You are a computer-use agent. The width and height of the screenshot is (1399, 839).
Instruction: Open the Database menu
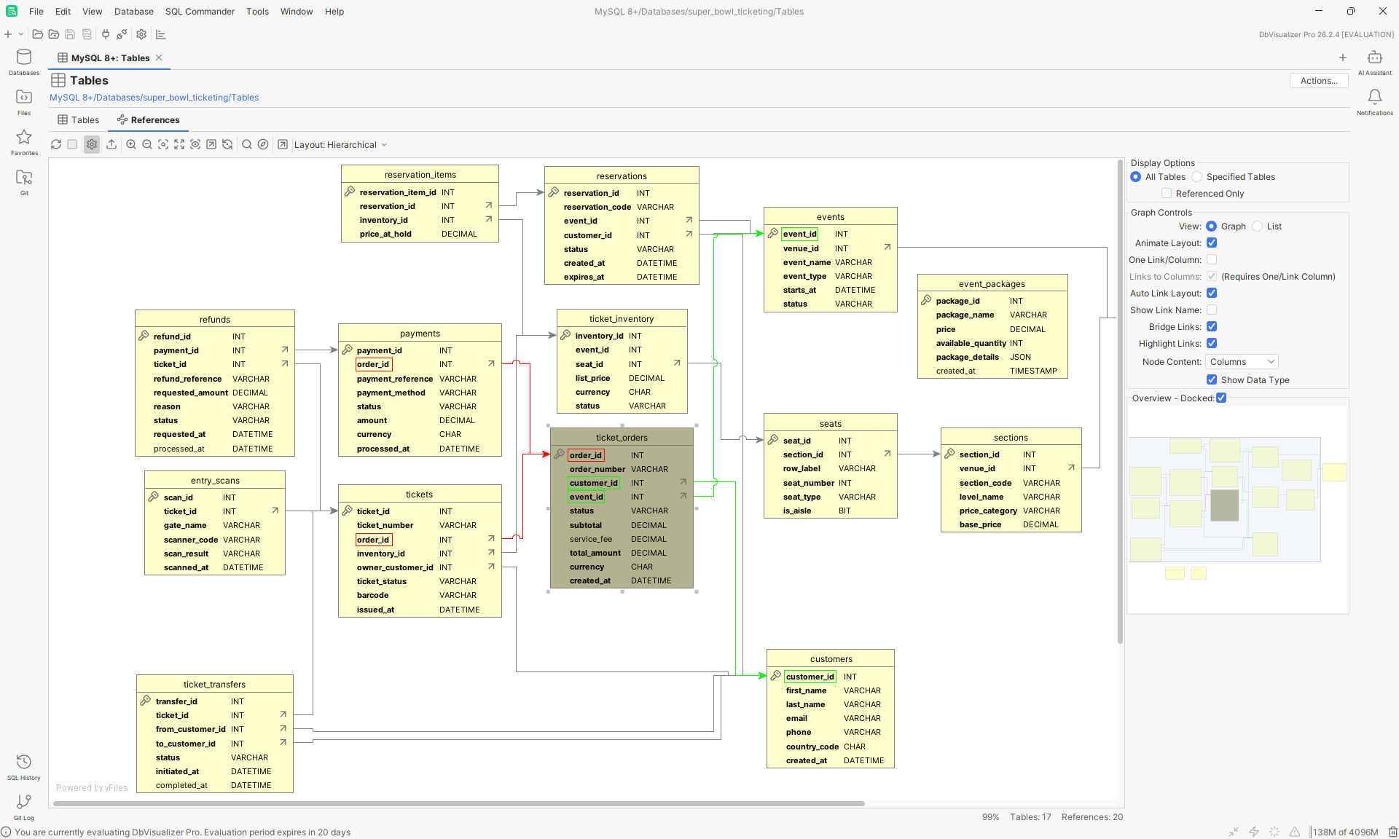coord(134,12)
